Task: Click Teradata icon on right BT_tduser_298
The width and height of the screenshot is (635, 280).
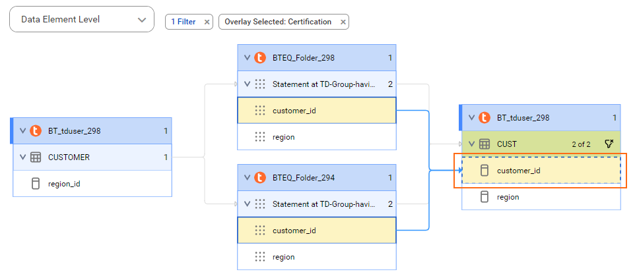Action: [485, 117]
